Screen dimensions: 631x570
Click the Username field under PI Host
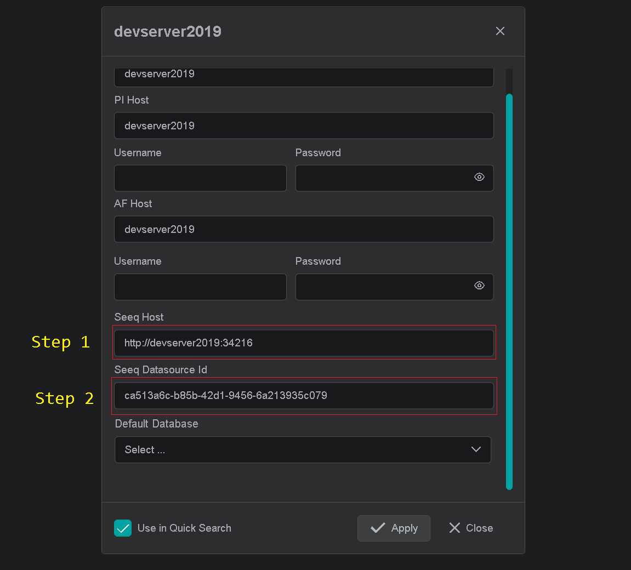201,178
